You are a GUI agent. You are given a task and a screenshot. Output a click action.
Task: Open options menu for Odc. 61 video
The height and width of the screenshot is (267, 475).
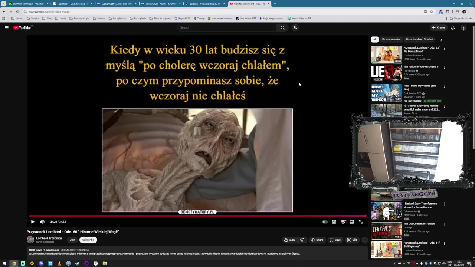pyautogui.click(x=444, y=243)
